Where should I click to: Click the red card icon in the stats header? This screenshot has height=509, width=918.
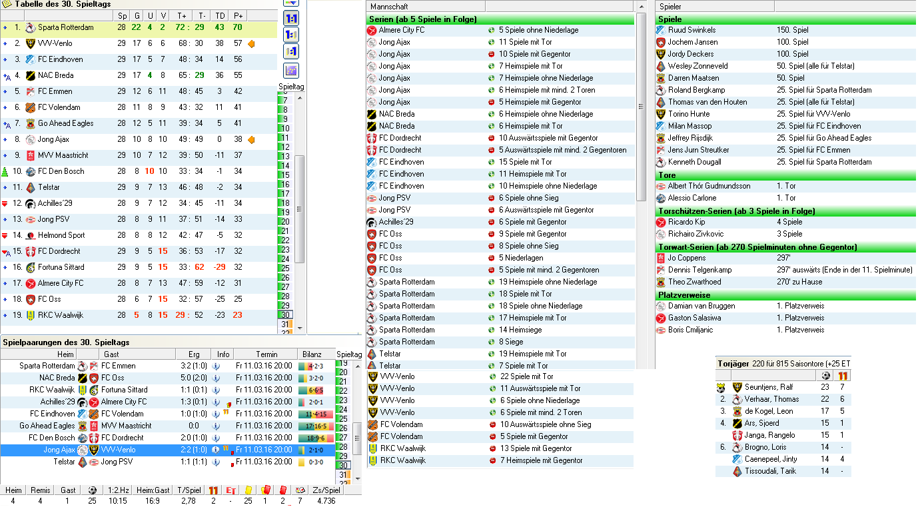click(x=282, y=490)
